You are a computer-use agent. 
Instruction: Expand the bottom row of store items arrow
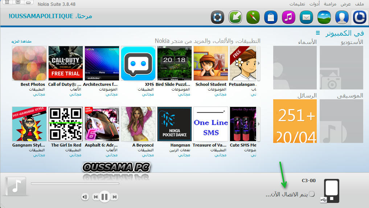(259, 124)
